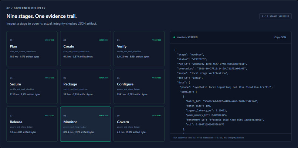Click VERIFIED label on the Configure card
The width and height of the screenshot is (298, 148).
coord(157,78)
